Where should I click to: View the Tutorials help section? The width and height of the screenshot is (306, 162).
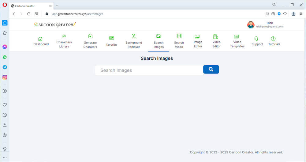click(x=274, y=41)
